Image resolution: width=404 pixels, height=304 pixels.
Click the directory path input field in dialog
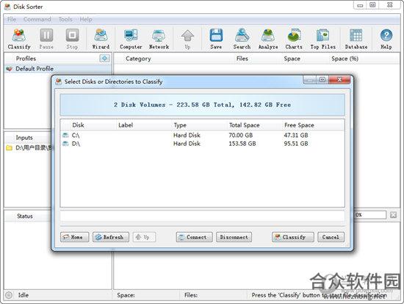click(x=202, y=216)
